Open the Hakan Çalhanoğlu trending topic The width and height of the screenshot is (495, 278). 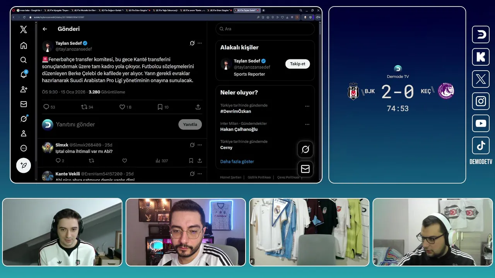click(239, 129)
